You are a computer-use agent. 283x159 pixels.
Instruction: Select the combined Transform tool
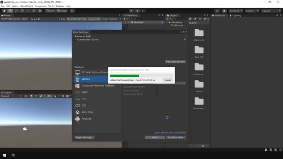[34, 11]
